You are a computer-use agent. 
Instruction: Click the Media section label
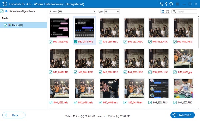pos(5,18)
